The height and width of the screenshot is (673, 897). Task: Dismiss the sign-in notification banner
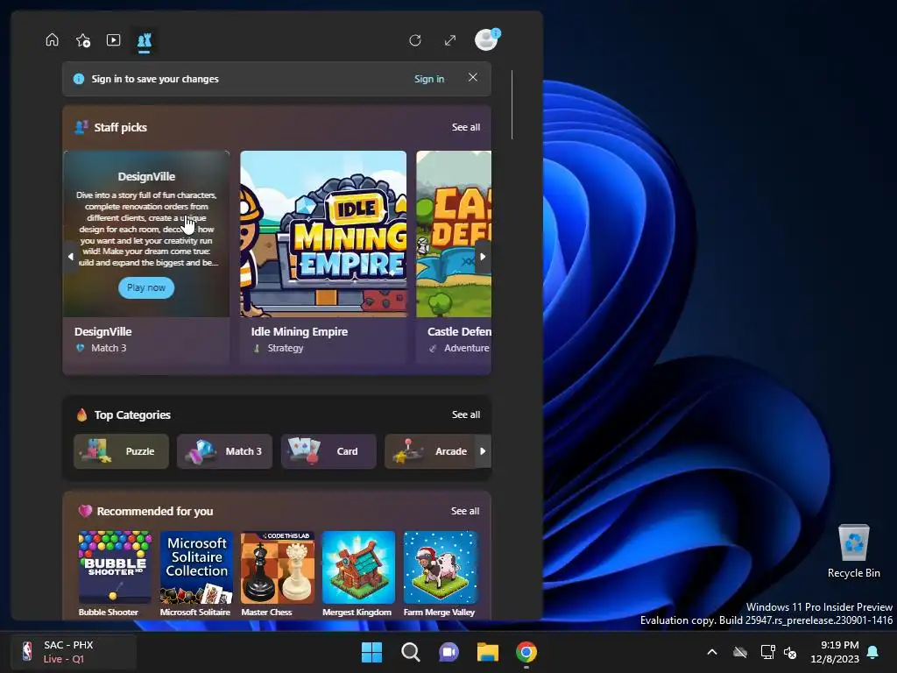(472, 77)
